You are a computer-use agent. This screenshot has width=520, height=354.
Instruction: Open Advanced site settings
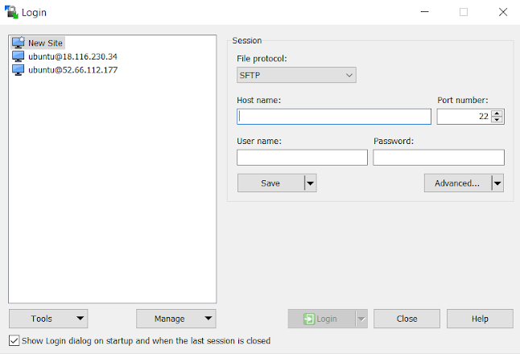tap(457, 183)
